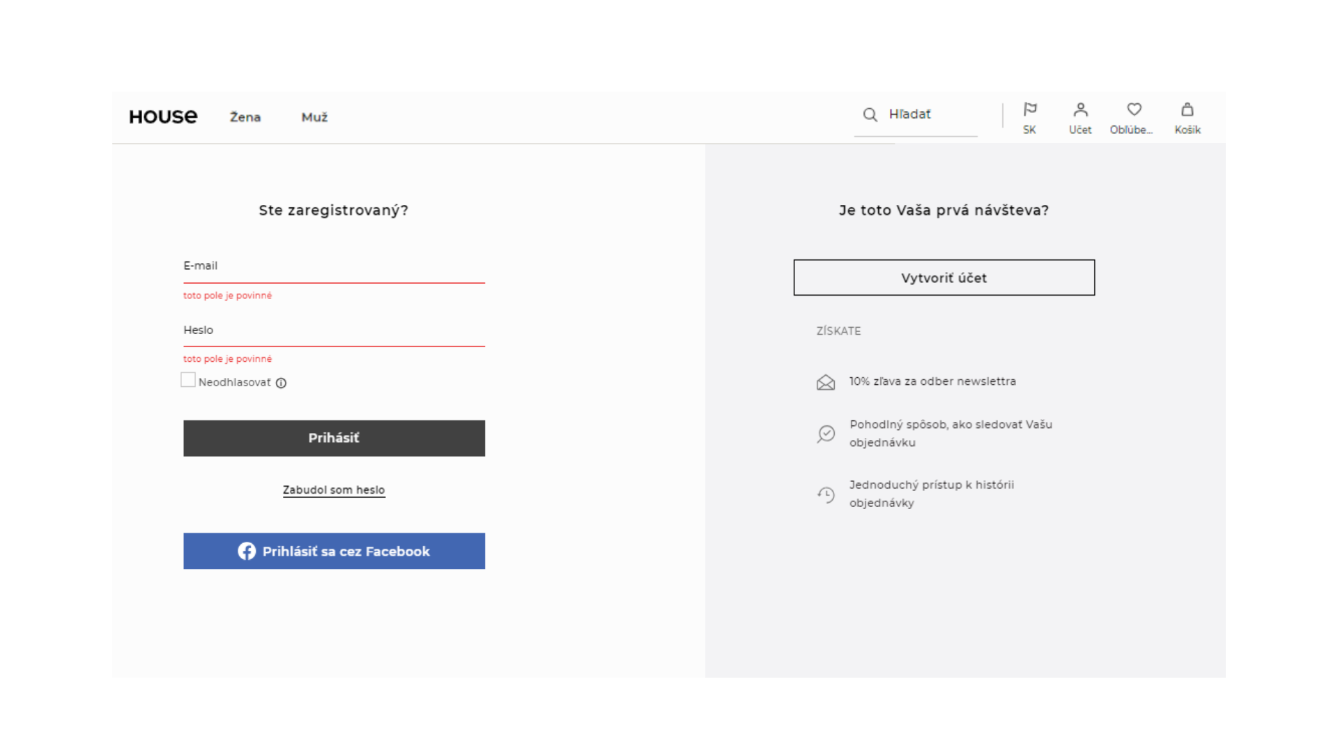Screen dimensions: 1338x753
Task: Click Vytvoriť účet button
Action: (944, 277)
